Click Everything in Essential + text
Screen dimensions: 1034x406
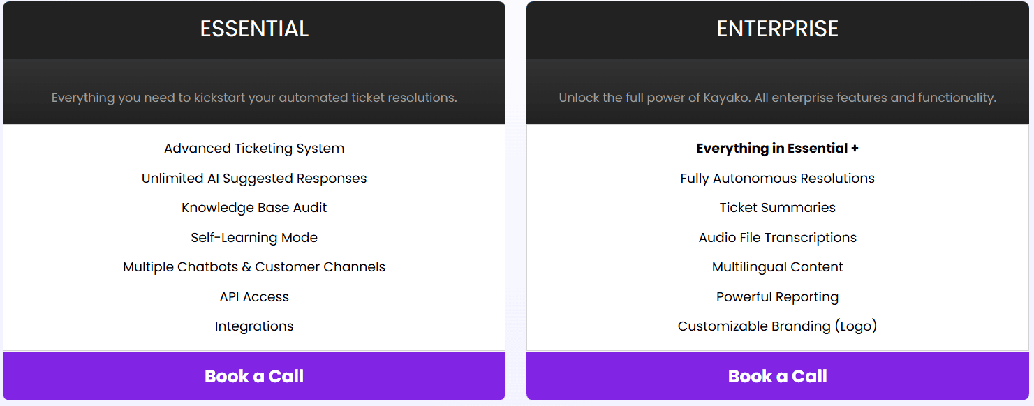(777, 149)
